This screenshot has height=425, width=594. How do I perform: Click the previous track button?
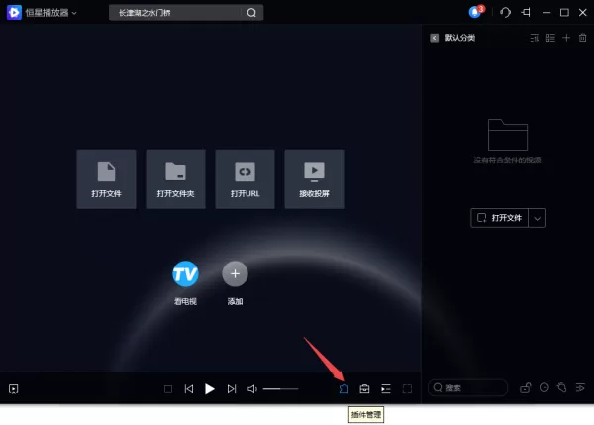pos(189,389)
